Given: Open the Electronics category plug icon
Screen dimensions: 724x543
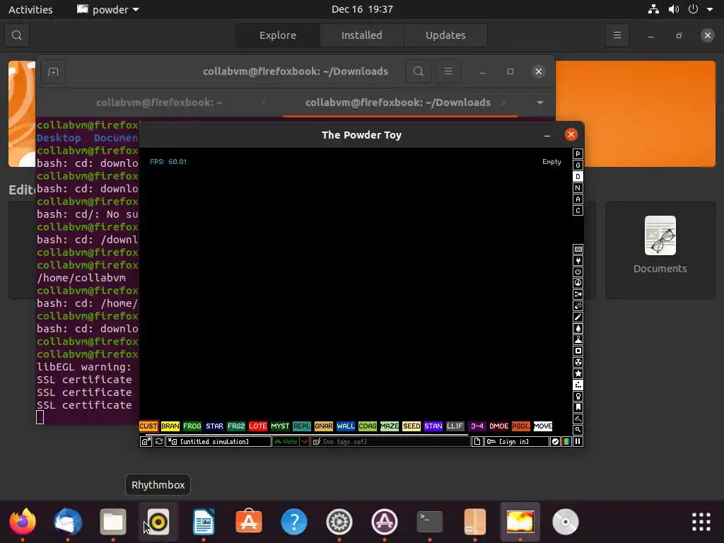Looking at the screenshot, I should coord(578,260).
